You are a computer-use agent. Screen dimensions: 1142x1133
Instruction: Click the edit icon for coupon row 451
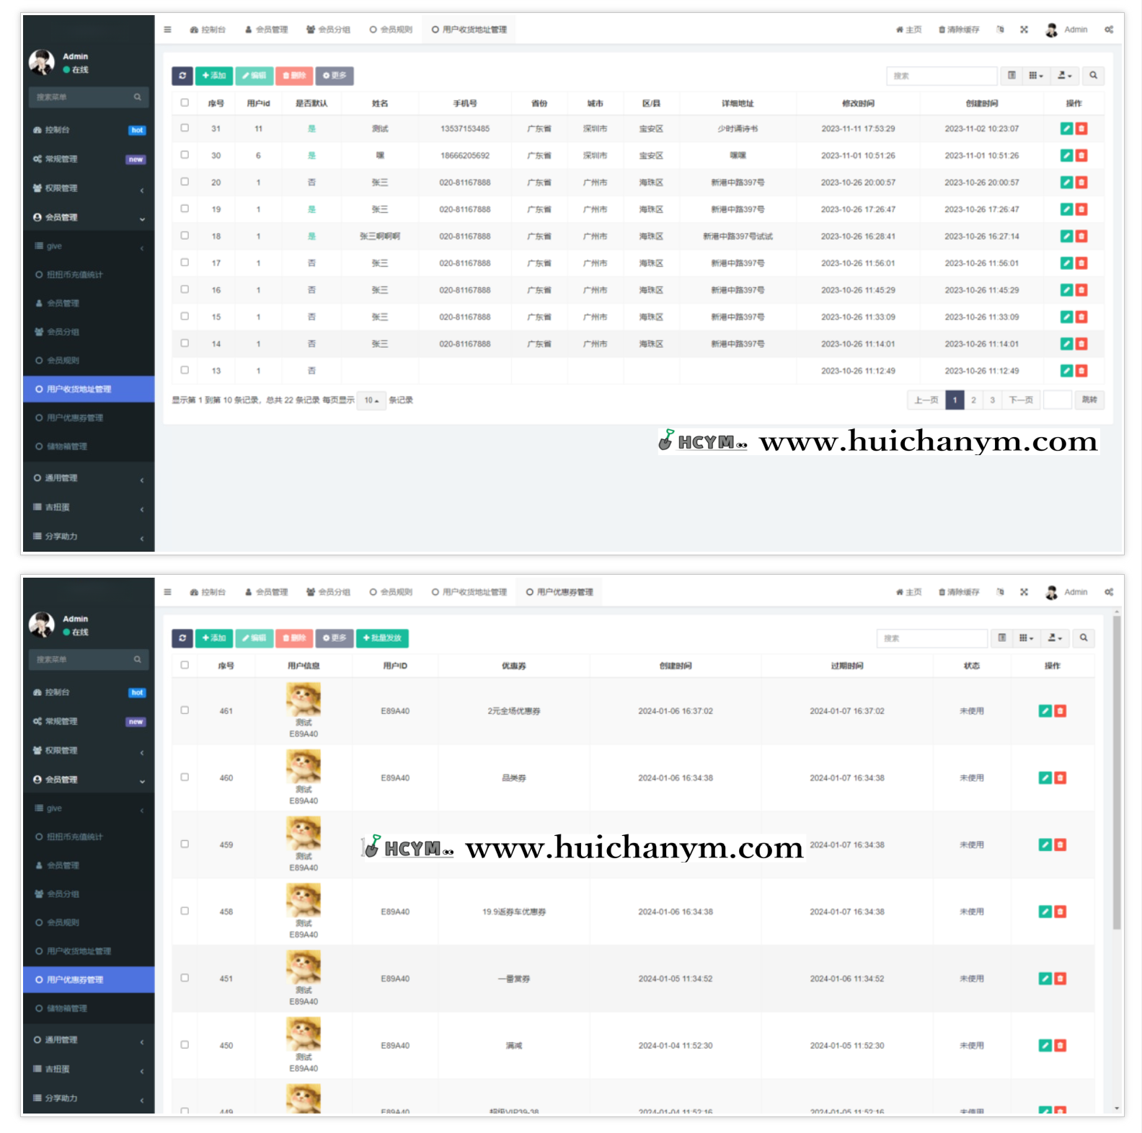click(1045, 979)
